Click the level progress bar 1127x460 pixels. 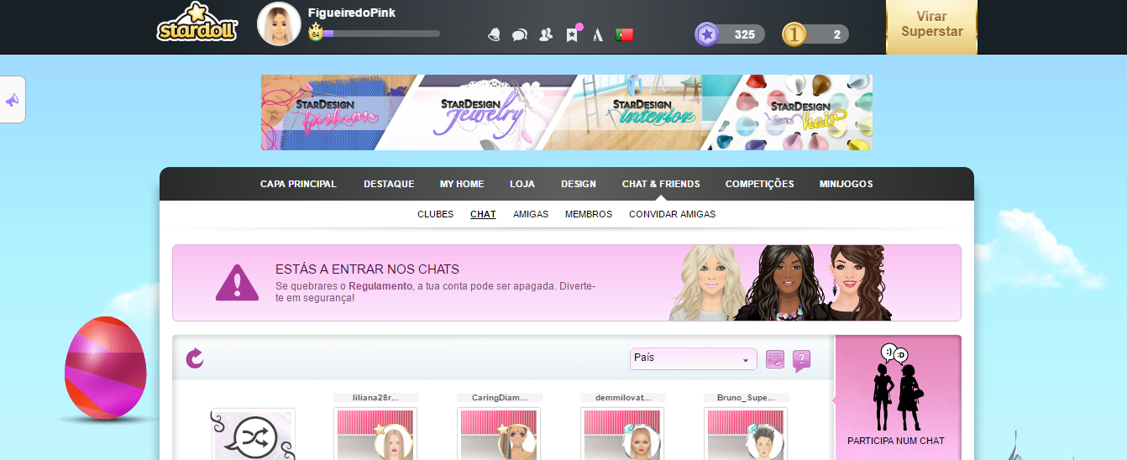[x=380, y=34]
